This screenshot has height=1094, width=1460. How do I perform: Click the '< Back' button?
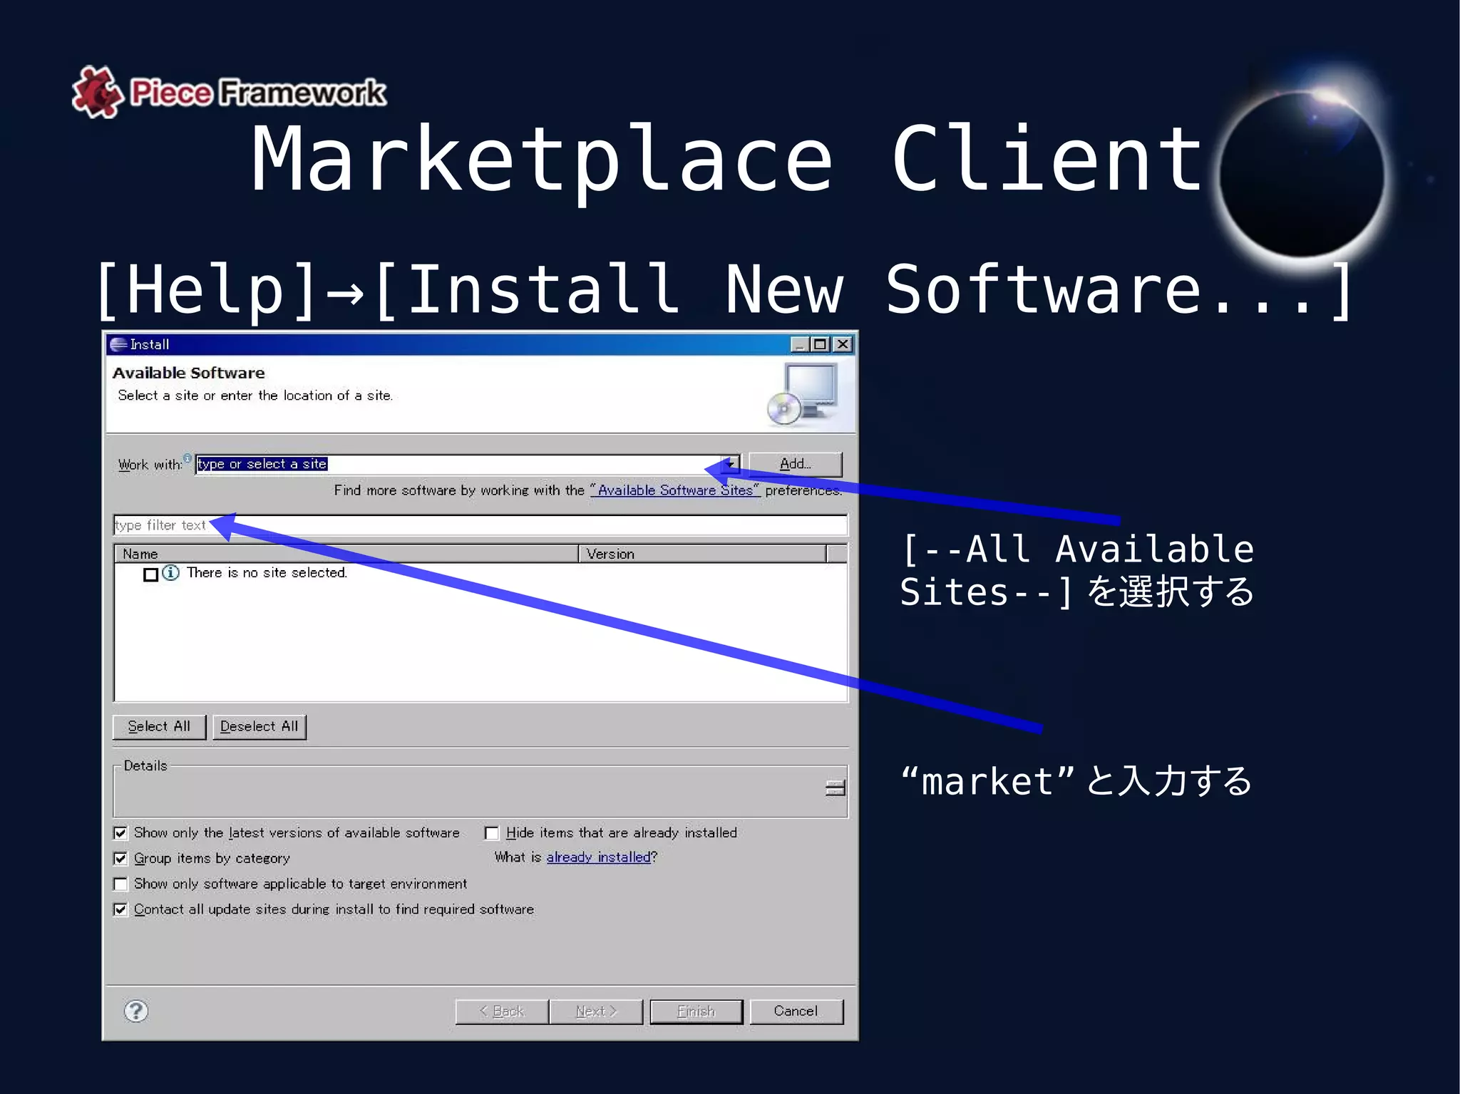(x=502, y=1011)
